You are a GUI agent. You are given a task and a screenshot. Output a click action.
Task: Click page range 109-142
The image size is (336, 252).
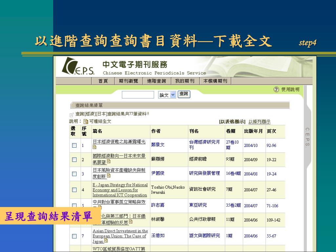click(x=273, y=220)
